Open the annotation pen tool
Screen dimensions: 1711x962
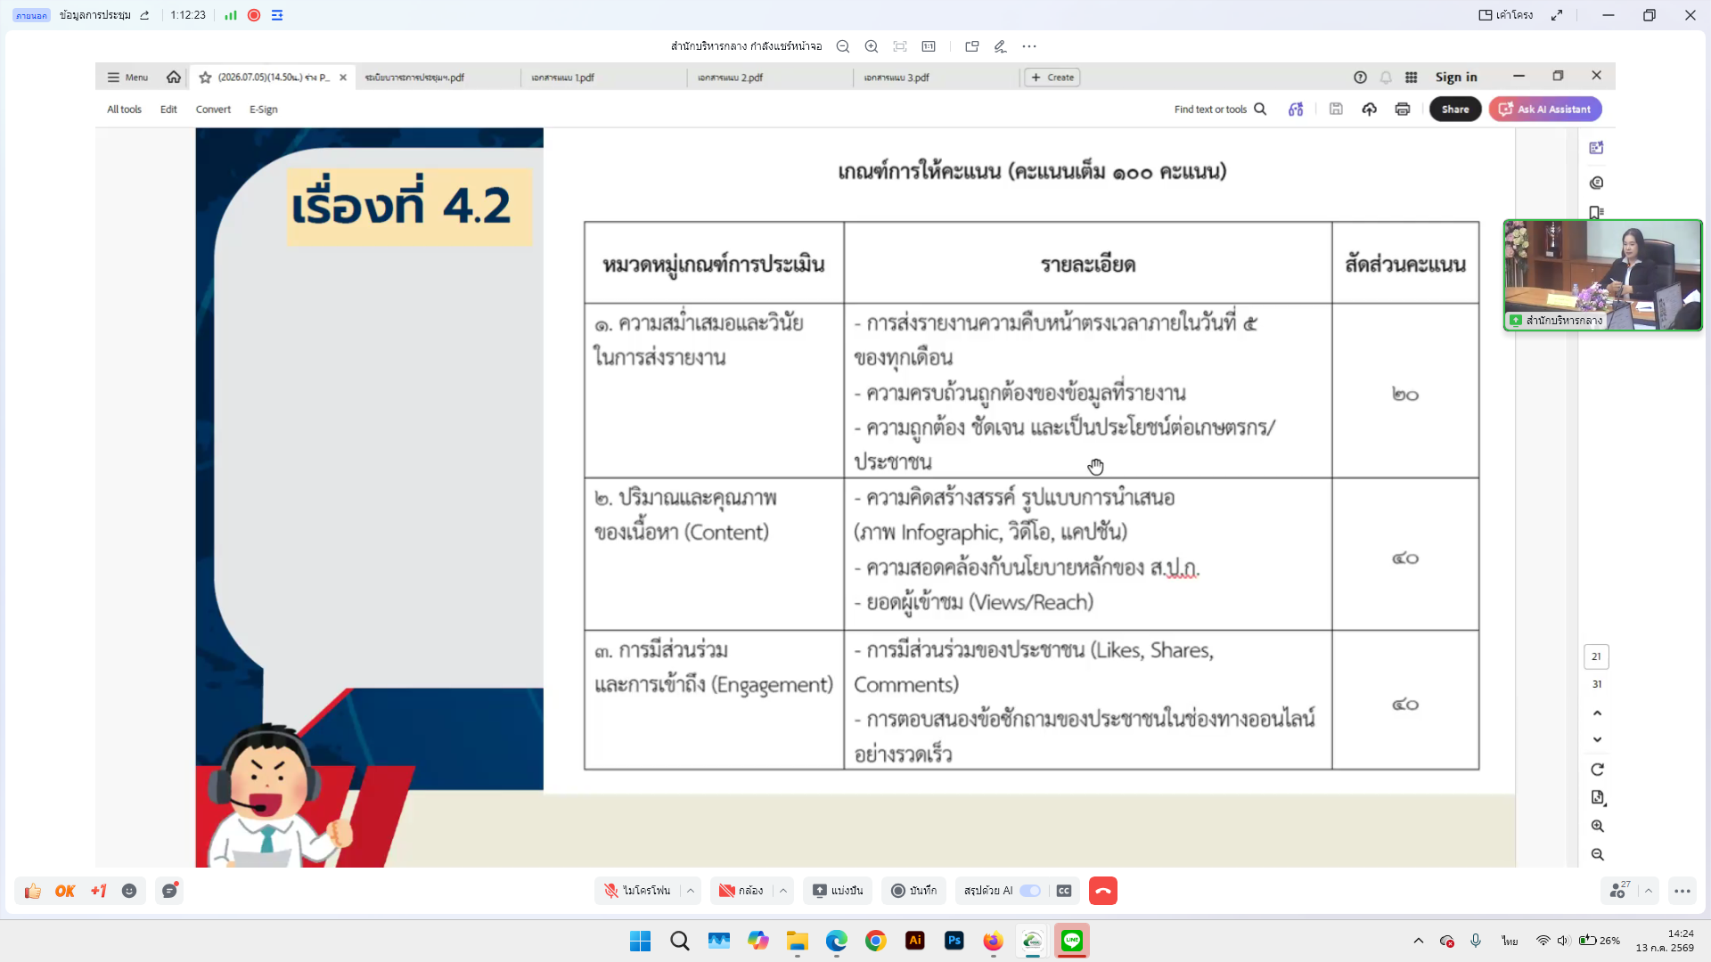[1001, 46]
